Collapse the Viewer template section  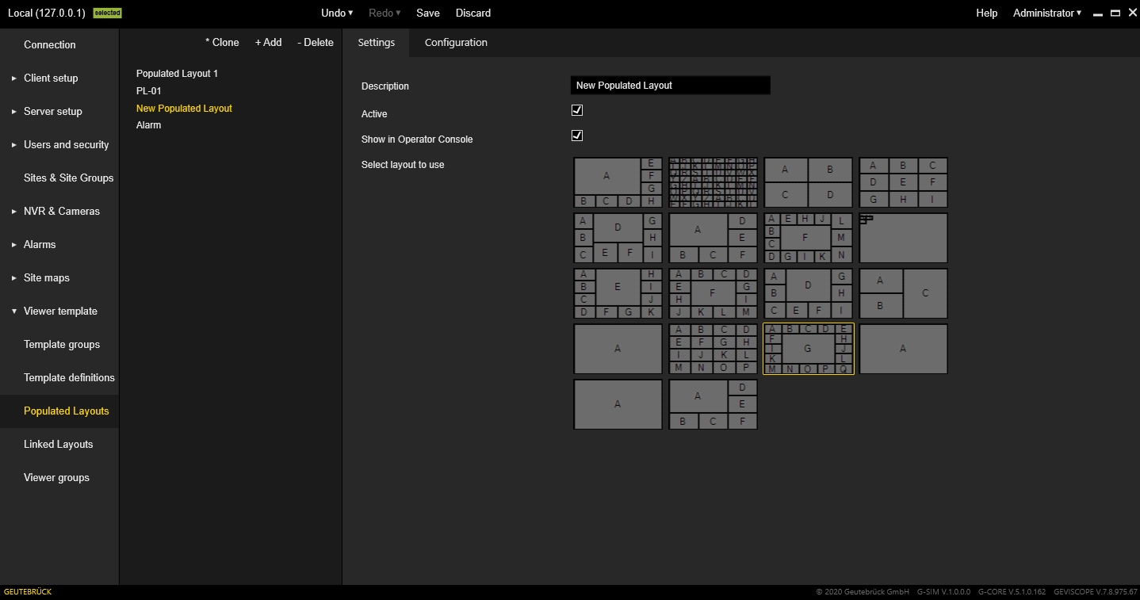pos(60,311)
